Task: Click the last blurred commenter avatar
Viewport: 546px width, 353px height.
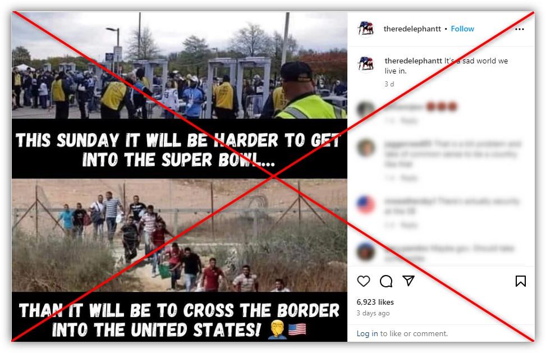Action: (x=366, y=251)
